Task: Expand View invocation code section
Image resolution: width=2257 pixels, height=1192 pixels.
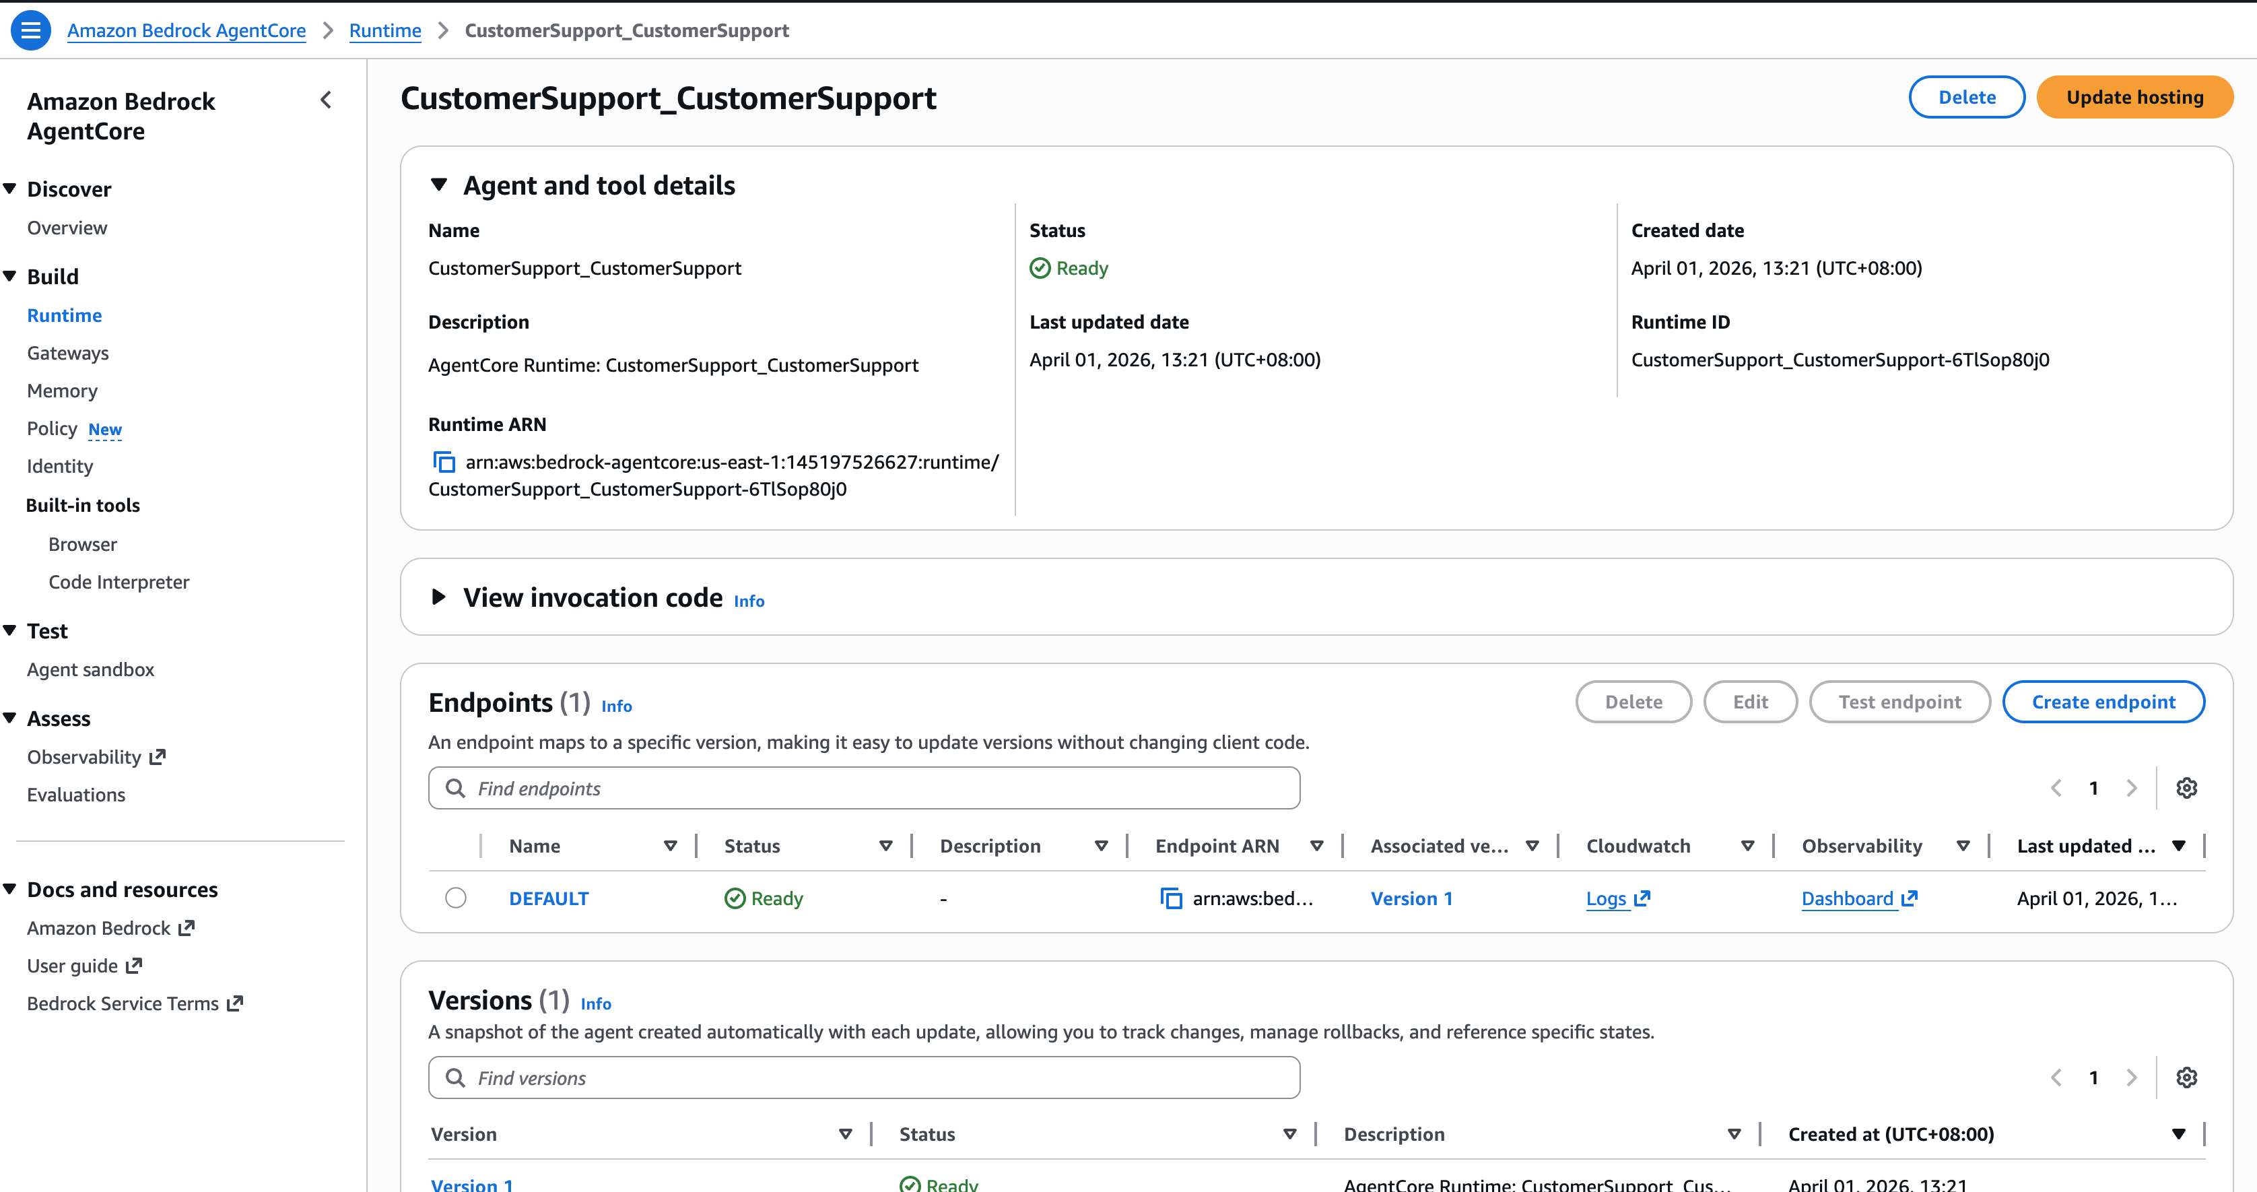Action: click(439, 597)
